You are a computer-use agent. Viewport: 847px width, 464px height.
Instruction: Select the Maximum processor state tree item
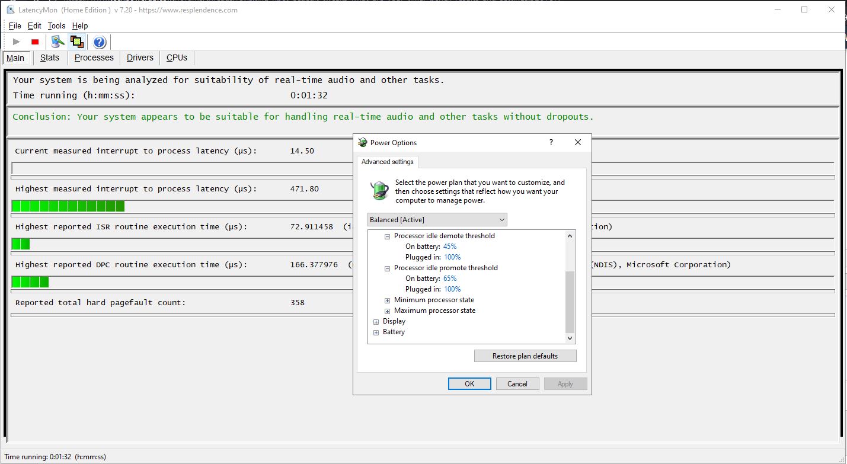(x=434, y=311)
